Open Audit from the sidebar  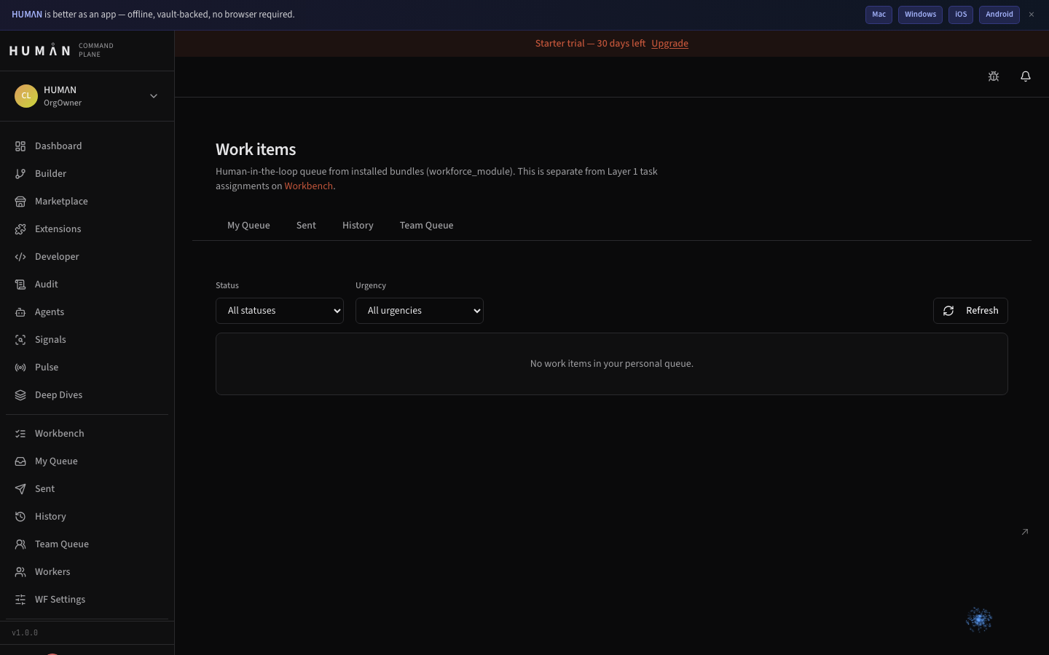tap(87, 285)
